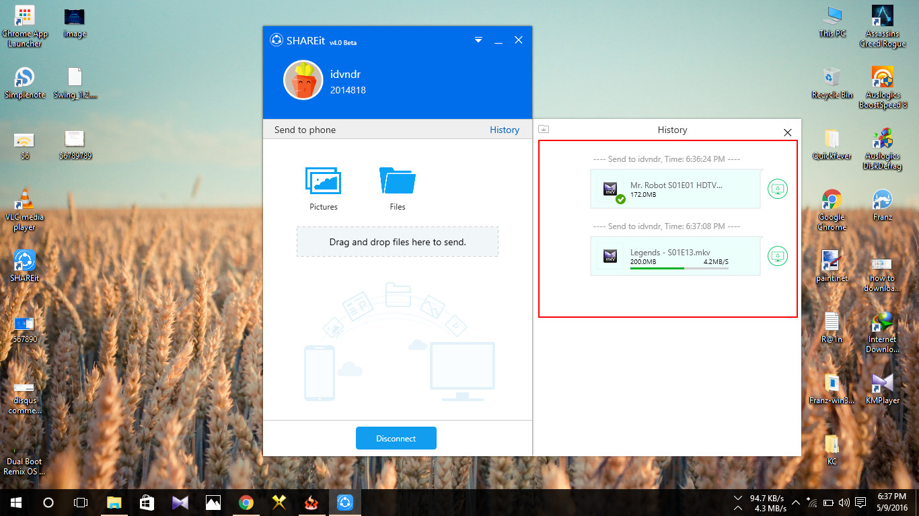Click the green icon beside Legends S01E13 file
The width and height of the screenshot is (919, 516).
point(778,256)
